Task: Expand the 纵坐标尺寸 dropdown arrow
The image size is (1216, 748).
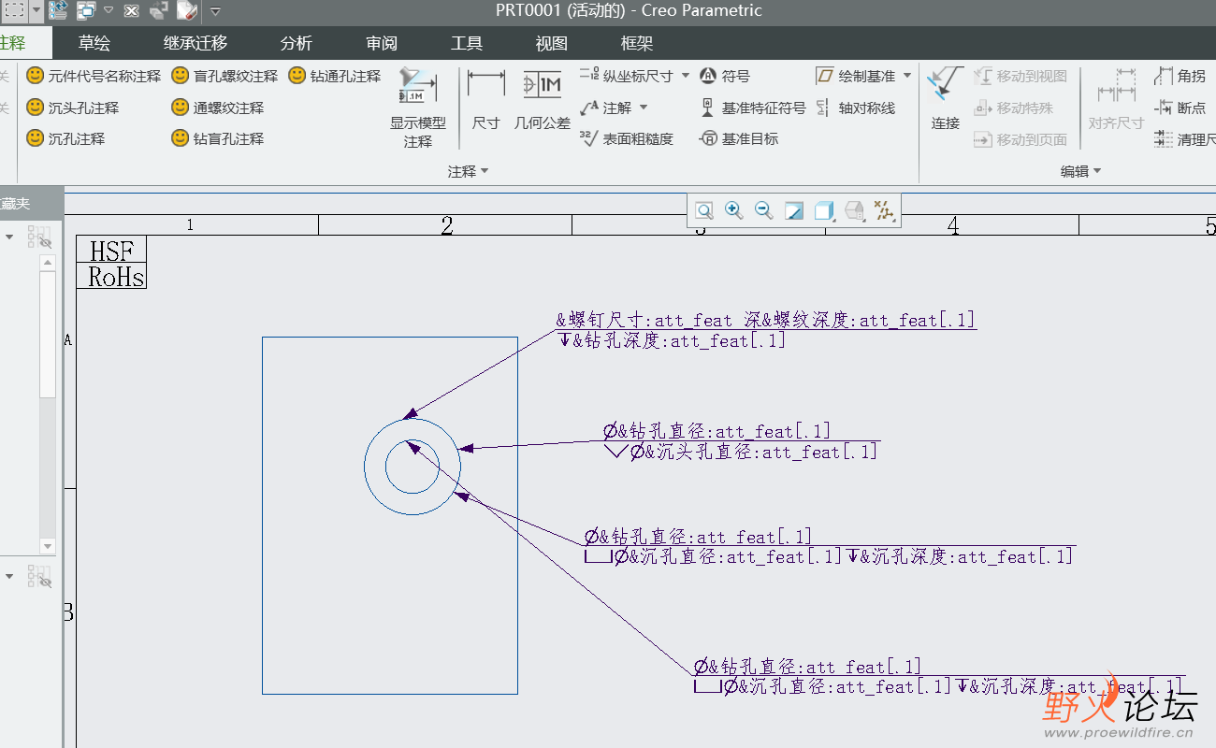Action: 685,76
